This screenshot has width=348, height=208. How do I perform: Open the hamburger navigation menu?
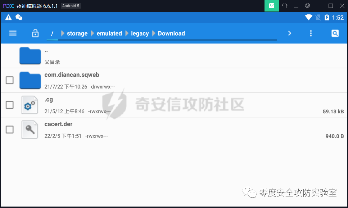click(x=13, y=33)
